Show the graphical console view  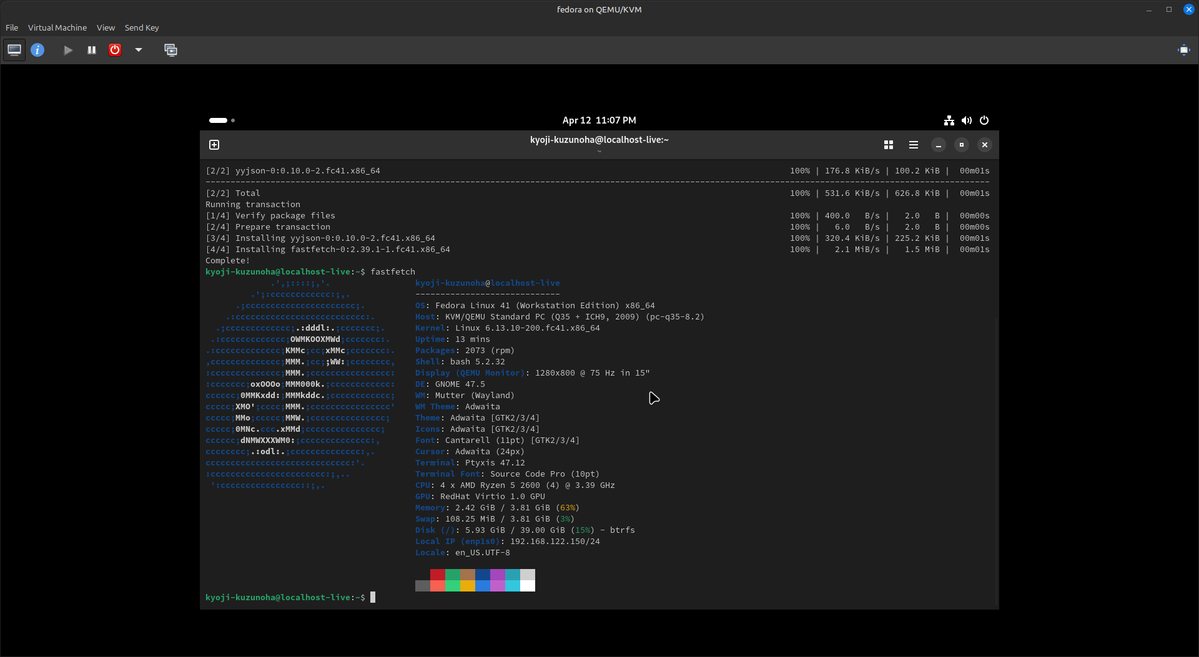click(x=14, y=50)
